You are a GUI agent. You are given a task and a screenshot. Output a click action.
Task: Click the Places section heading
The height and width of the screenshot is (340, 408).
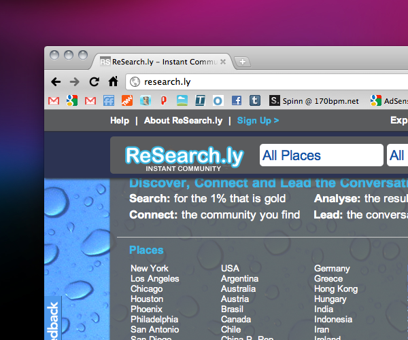tap(146, 250)
